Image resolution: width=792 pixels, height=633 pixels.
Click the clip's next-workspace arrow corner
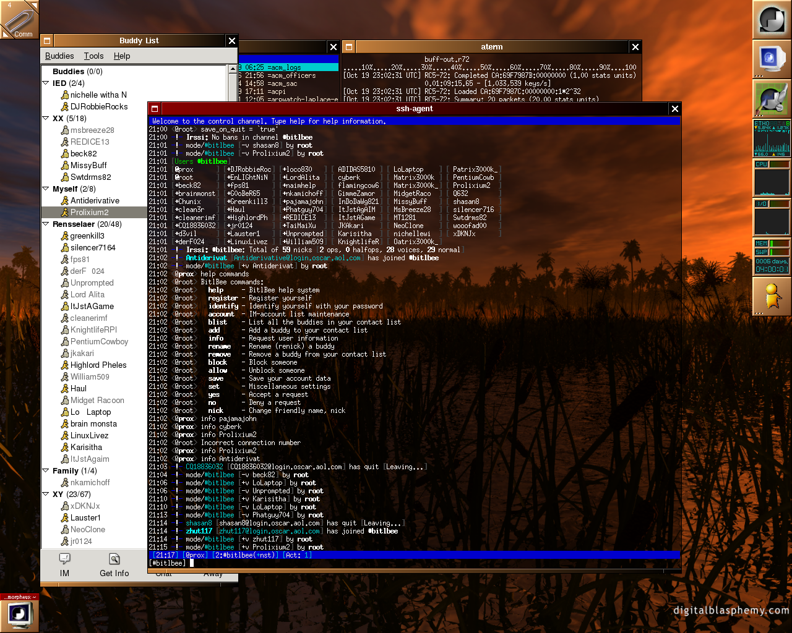click(35, 4)
